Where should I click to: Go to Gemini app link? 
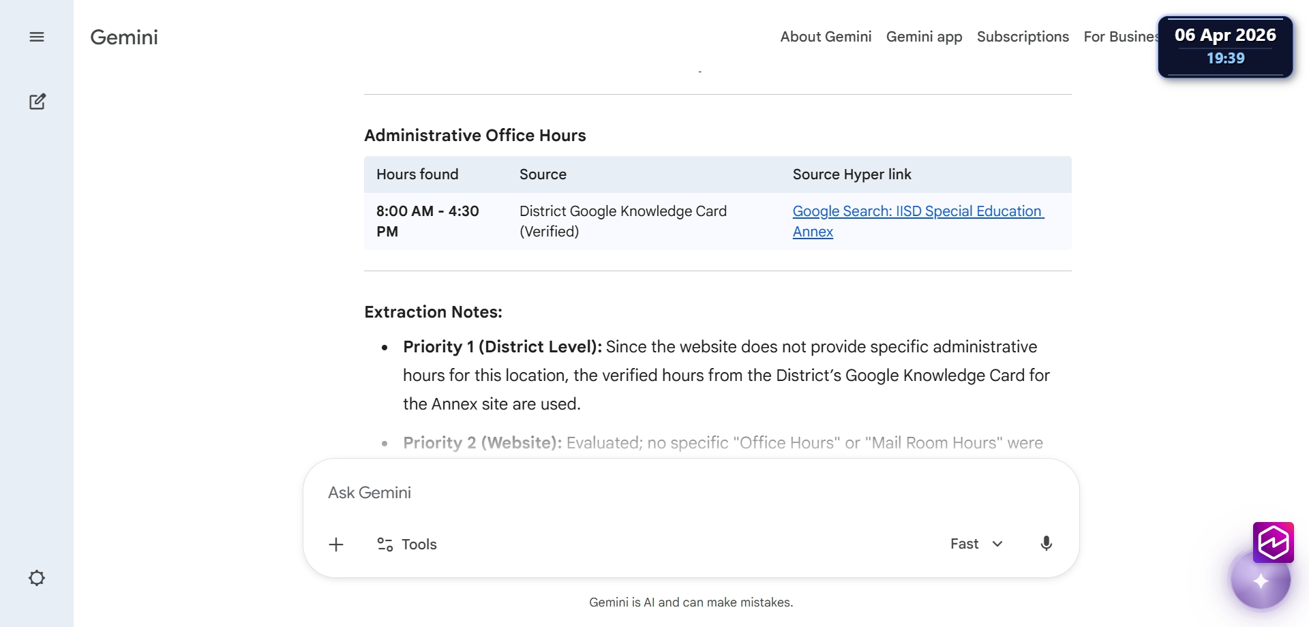[x=924, y=37]
